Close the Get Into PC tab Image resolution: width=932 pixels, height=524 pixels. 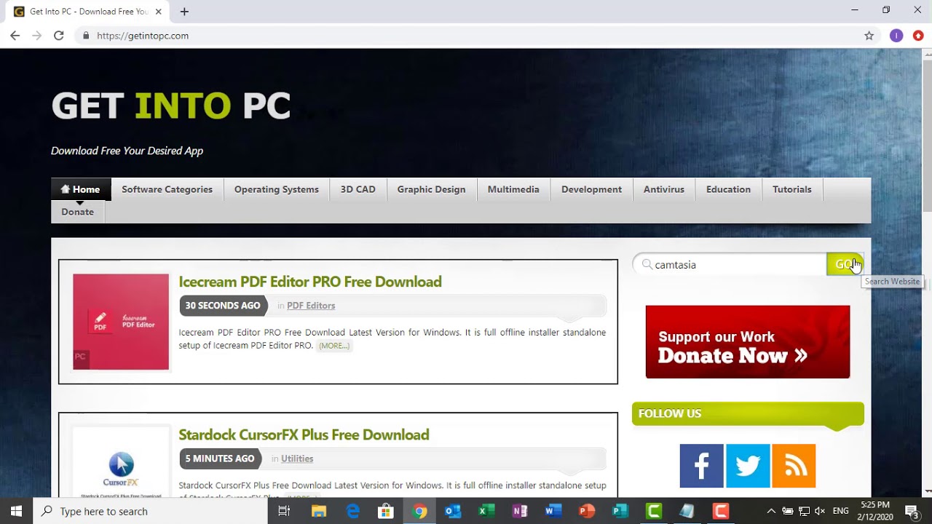point(158,12)
